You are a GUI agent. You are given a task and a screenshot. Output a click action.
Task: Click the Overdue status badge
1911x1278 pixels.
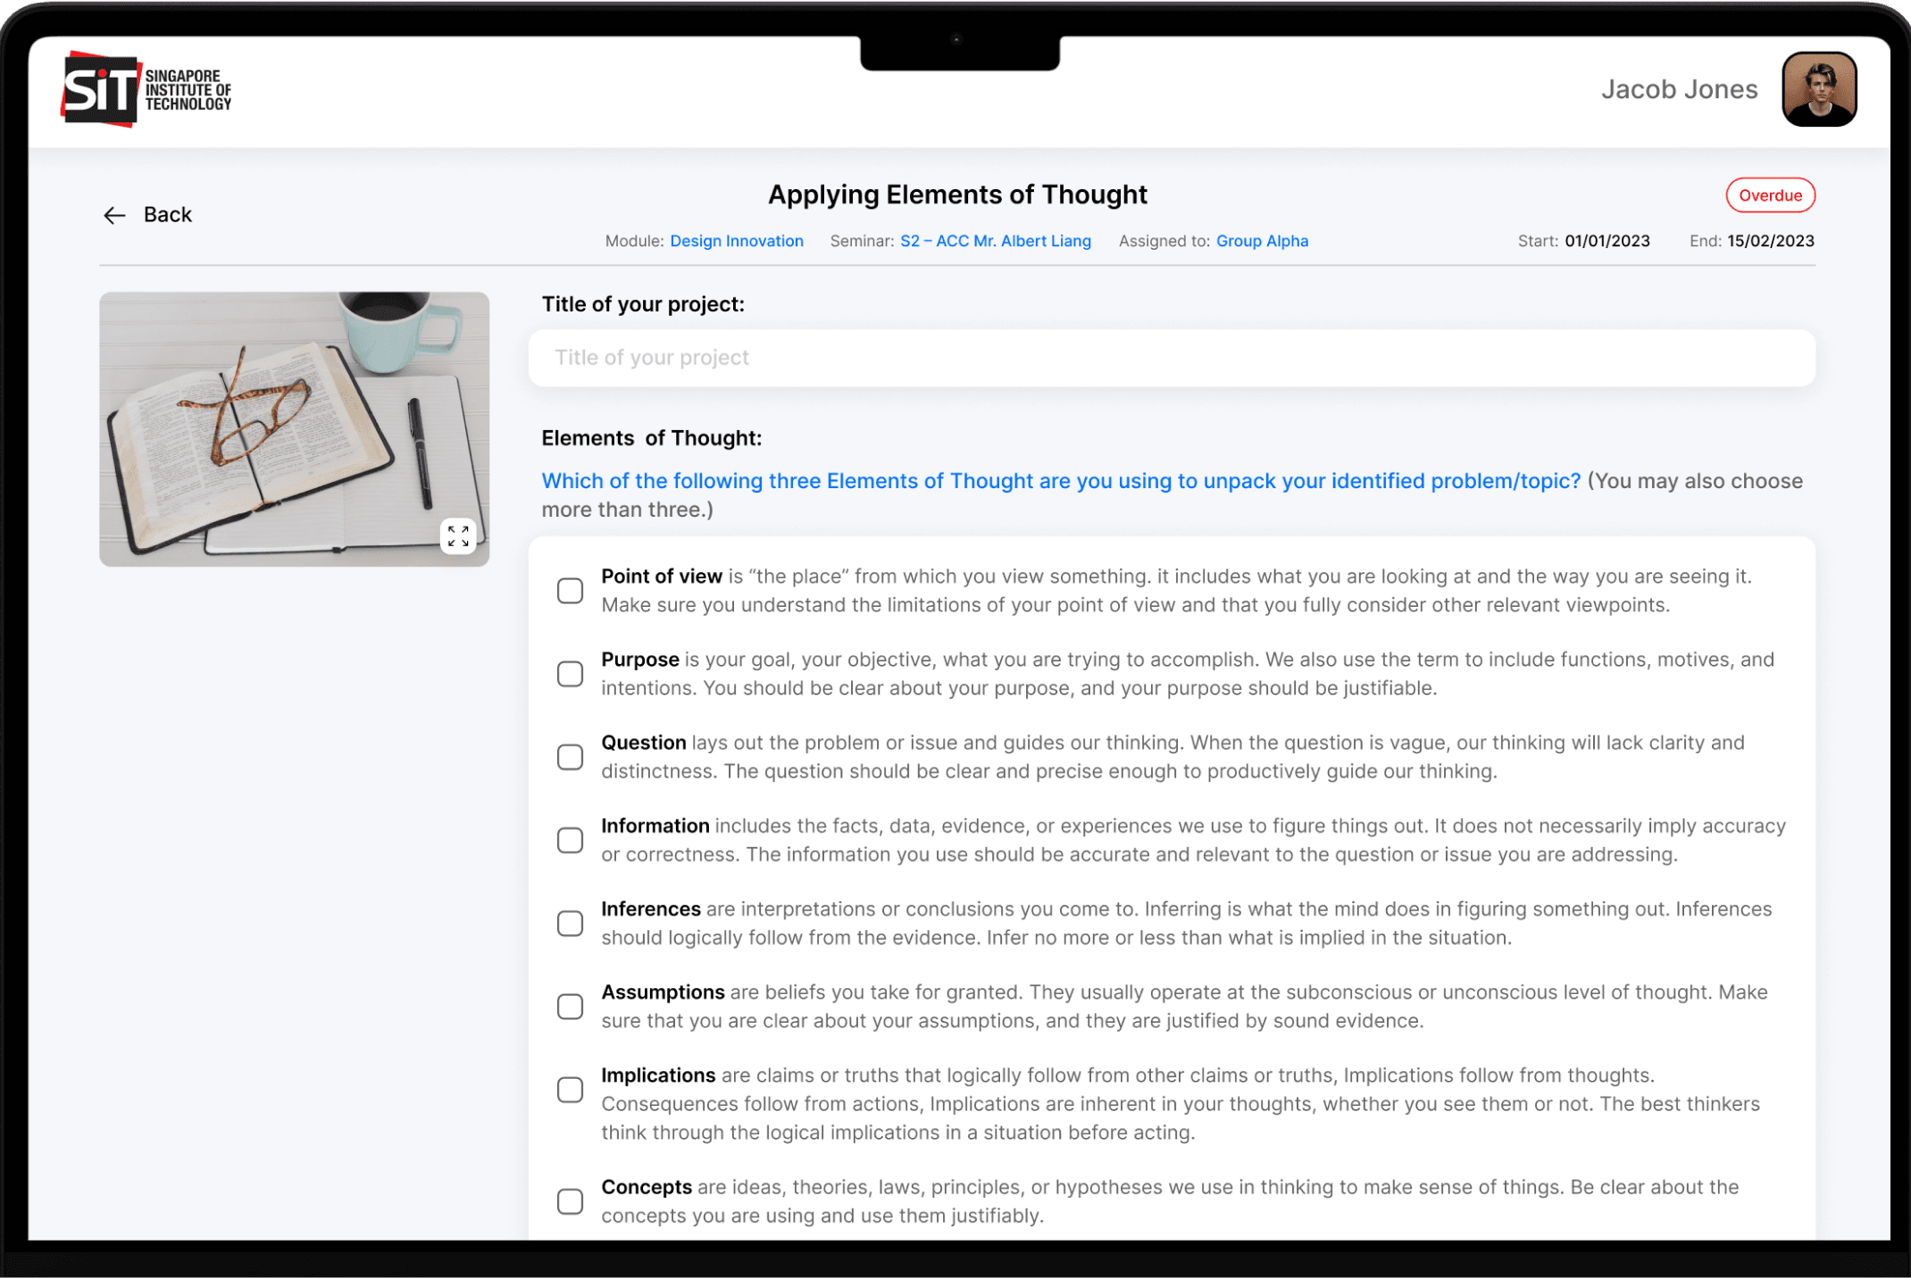click(1770, 195)
